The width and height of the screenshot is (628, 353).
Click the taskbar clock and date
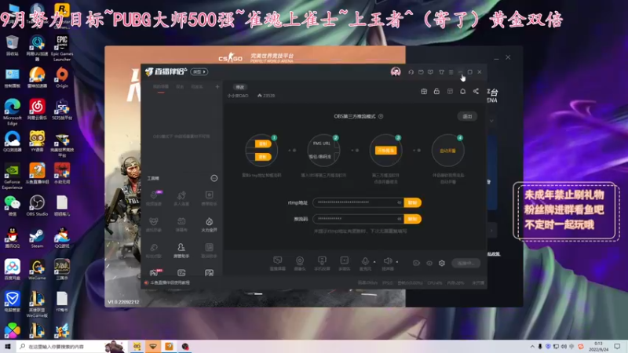[599, 347]
